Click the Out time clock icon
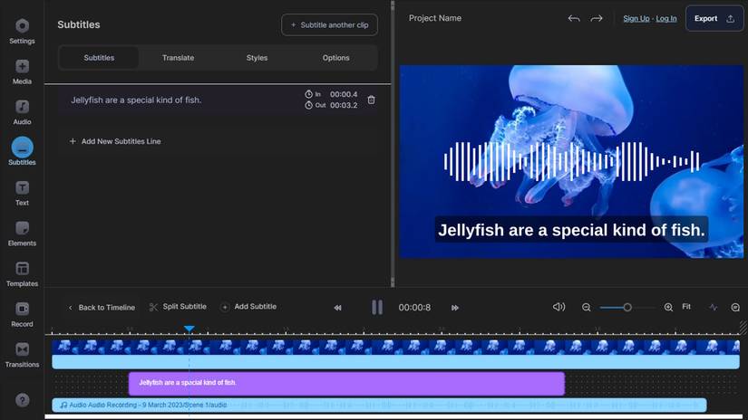Screen dimensions: 748x420 [x=308, y=105]
